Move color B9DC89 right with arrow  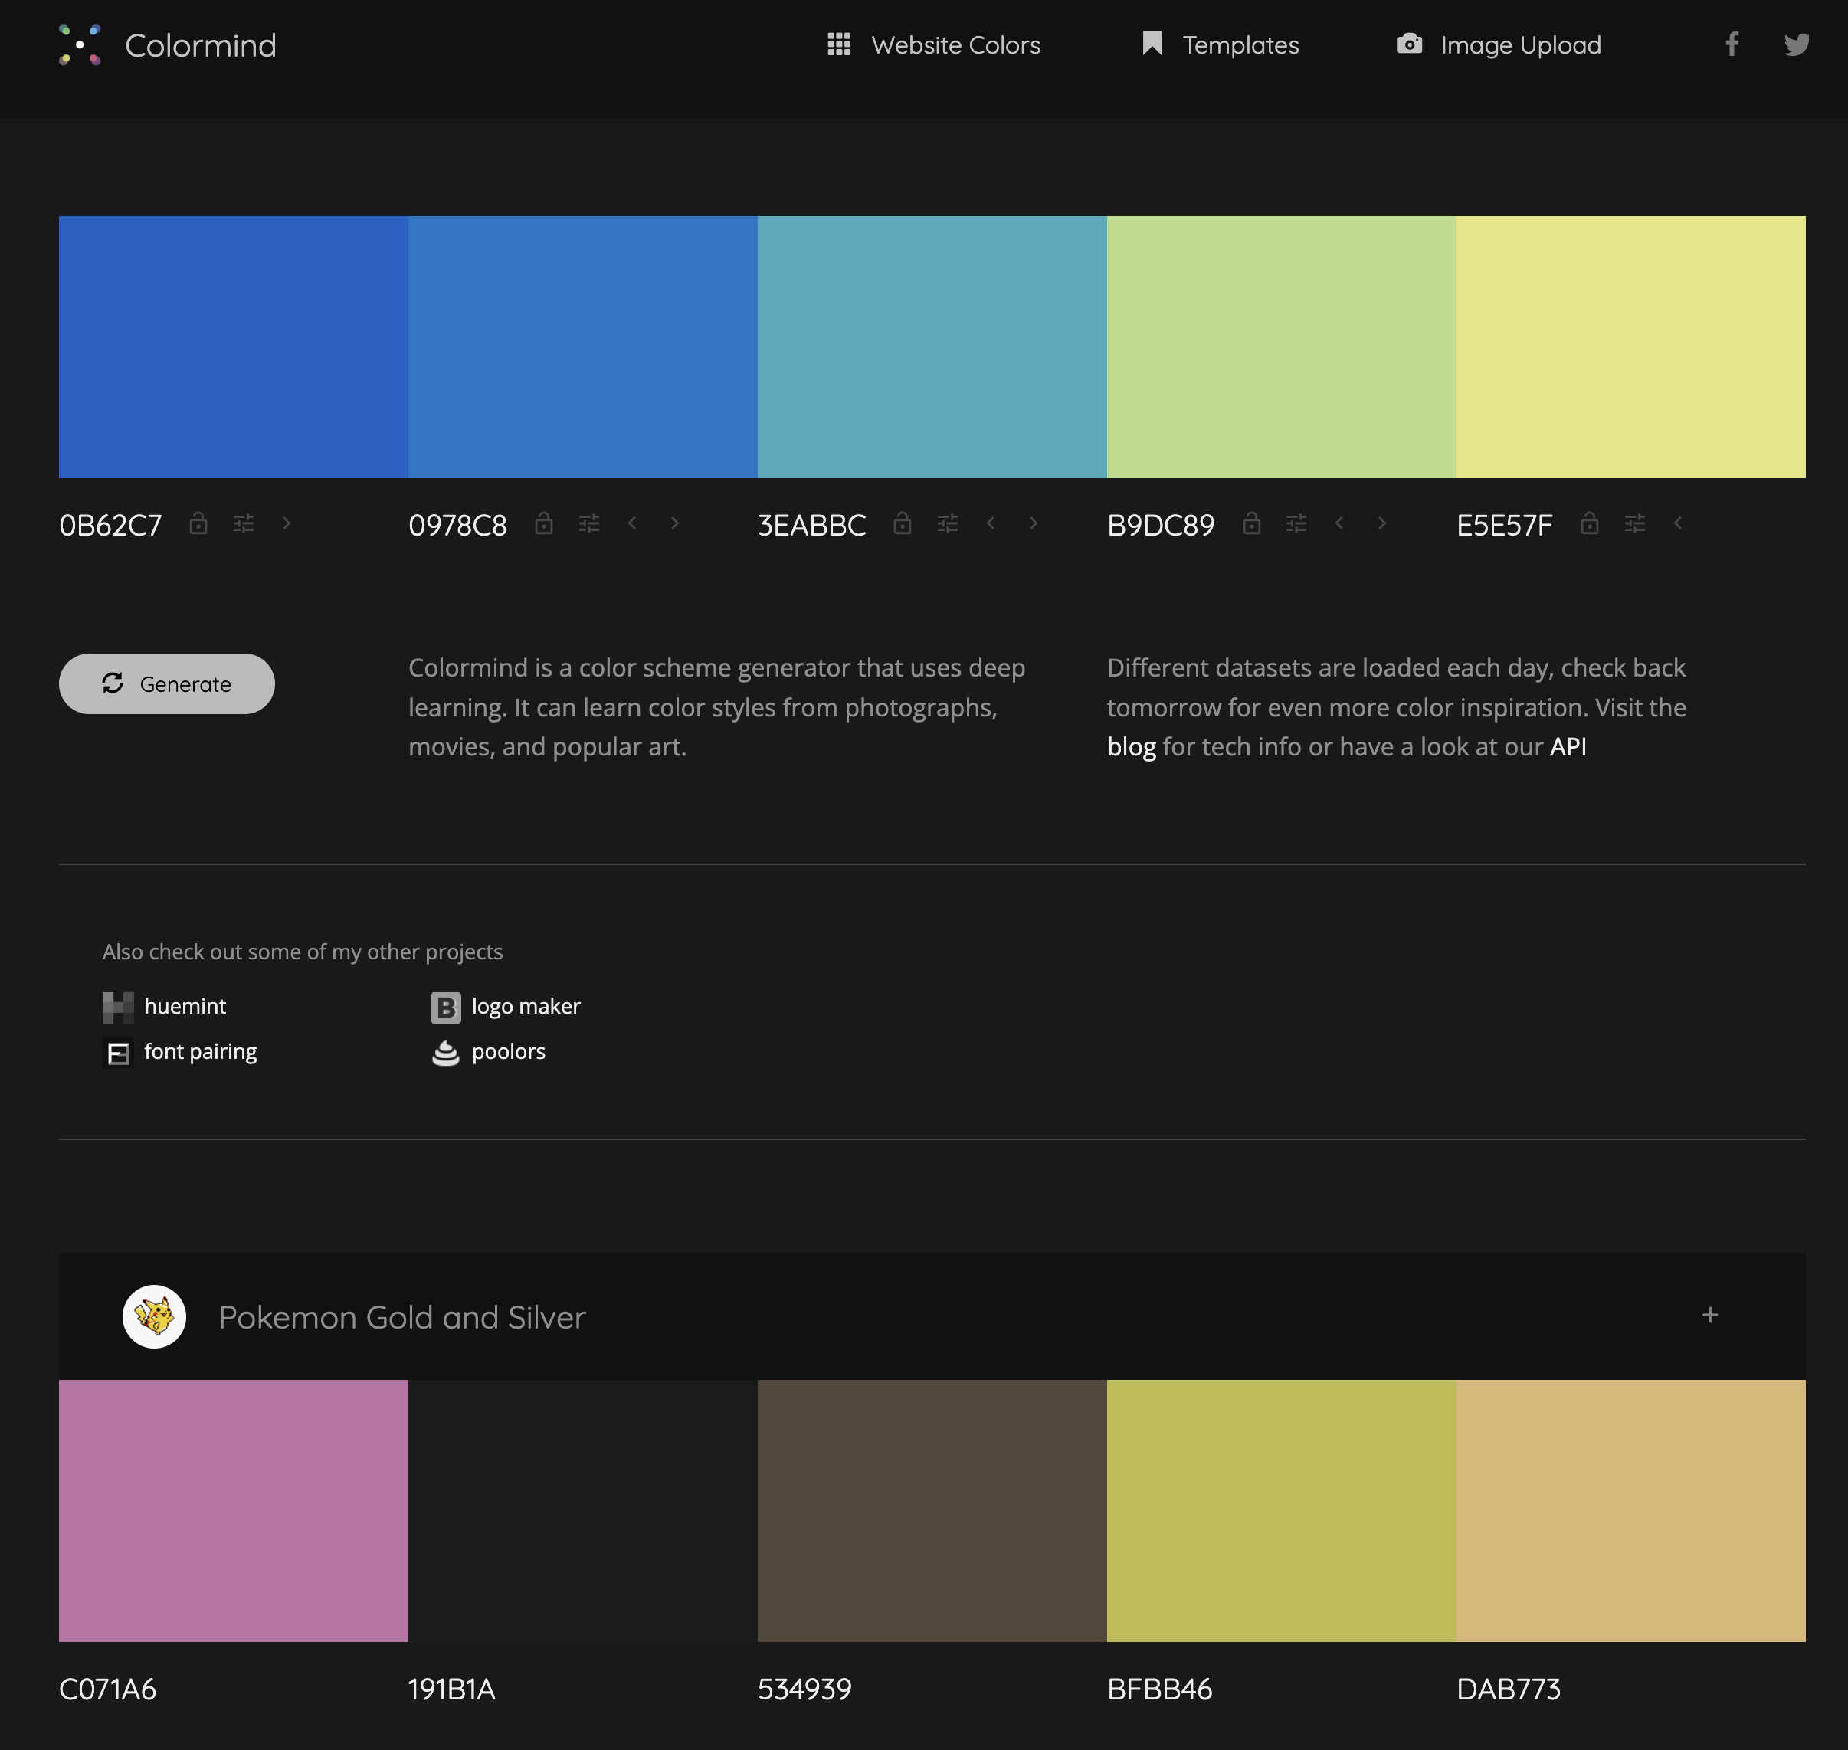tap(1381, 523)
